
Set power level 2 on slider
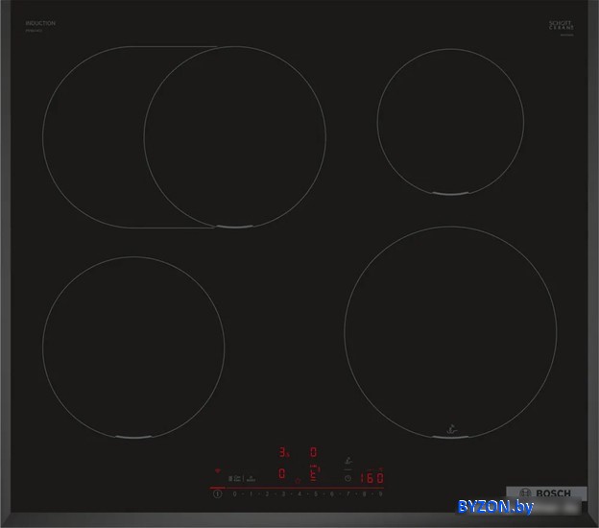[267, 494]
